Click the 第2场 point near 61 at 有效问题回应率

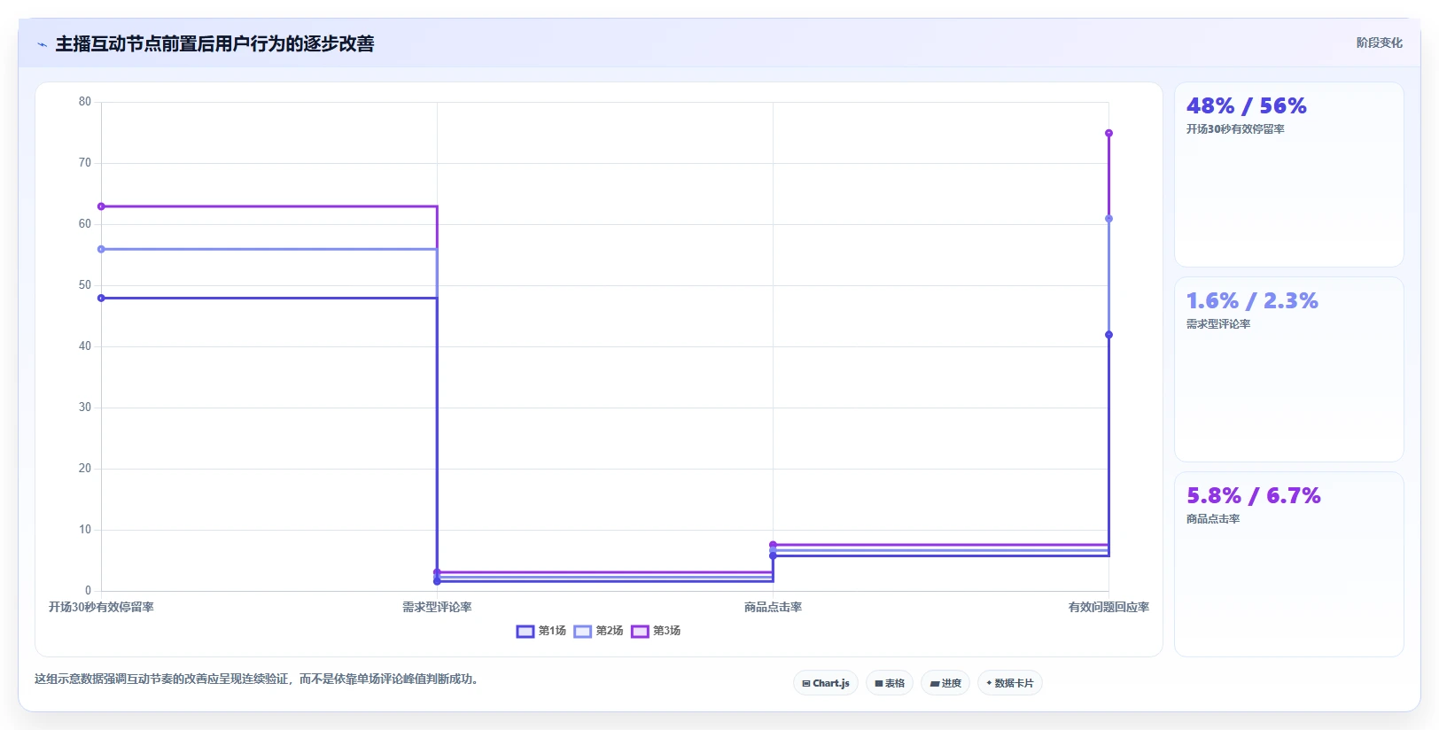pyautogui.click(x=1108, y=219)
